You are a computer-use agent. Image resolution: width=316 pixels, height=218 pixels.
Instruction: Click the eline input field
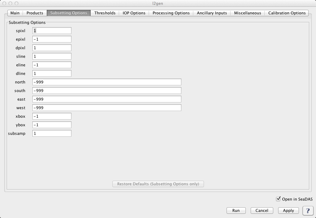click(52, 65)
